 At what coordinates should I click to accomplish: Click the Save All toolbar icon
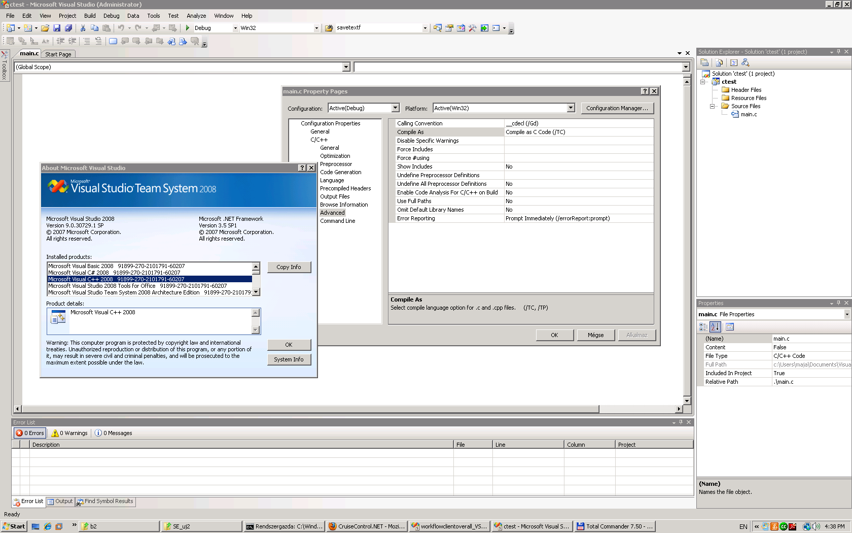point(68,28)
